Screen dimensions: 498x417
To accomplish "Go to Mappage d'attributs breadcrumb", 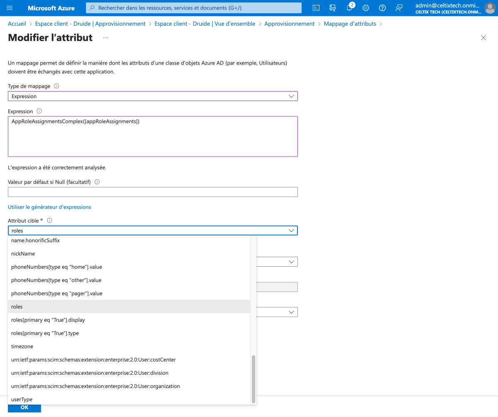I will pos(350,24).
